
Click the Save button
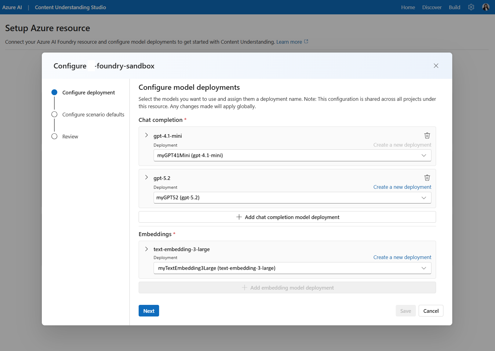pos(406,311)
